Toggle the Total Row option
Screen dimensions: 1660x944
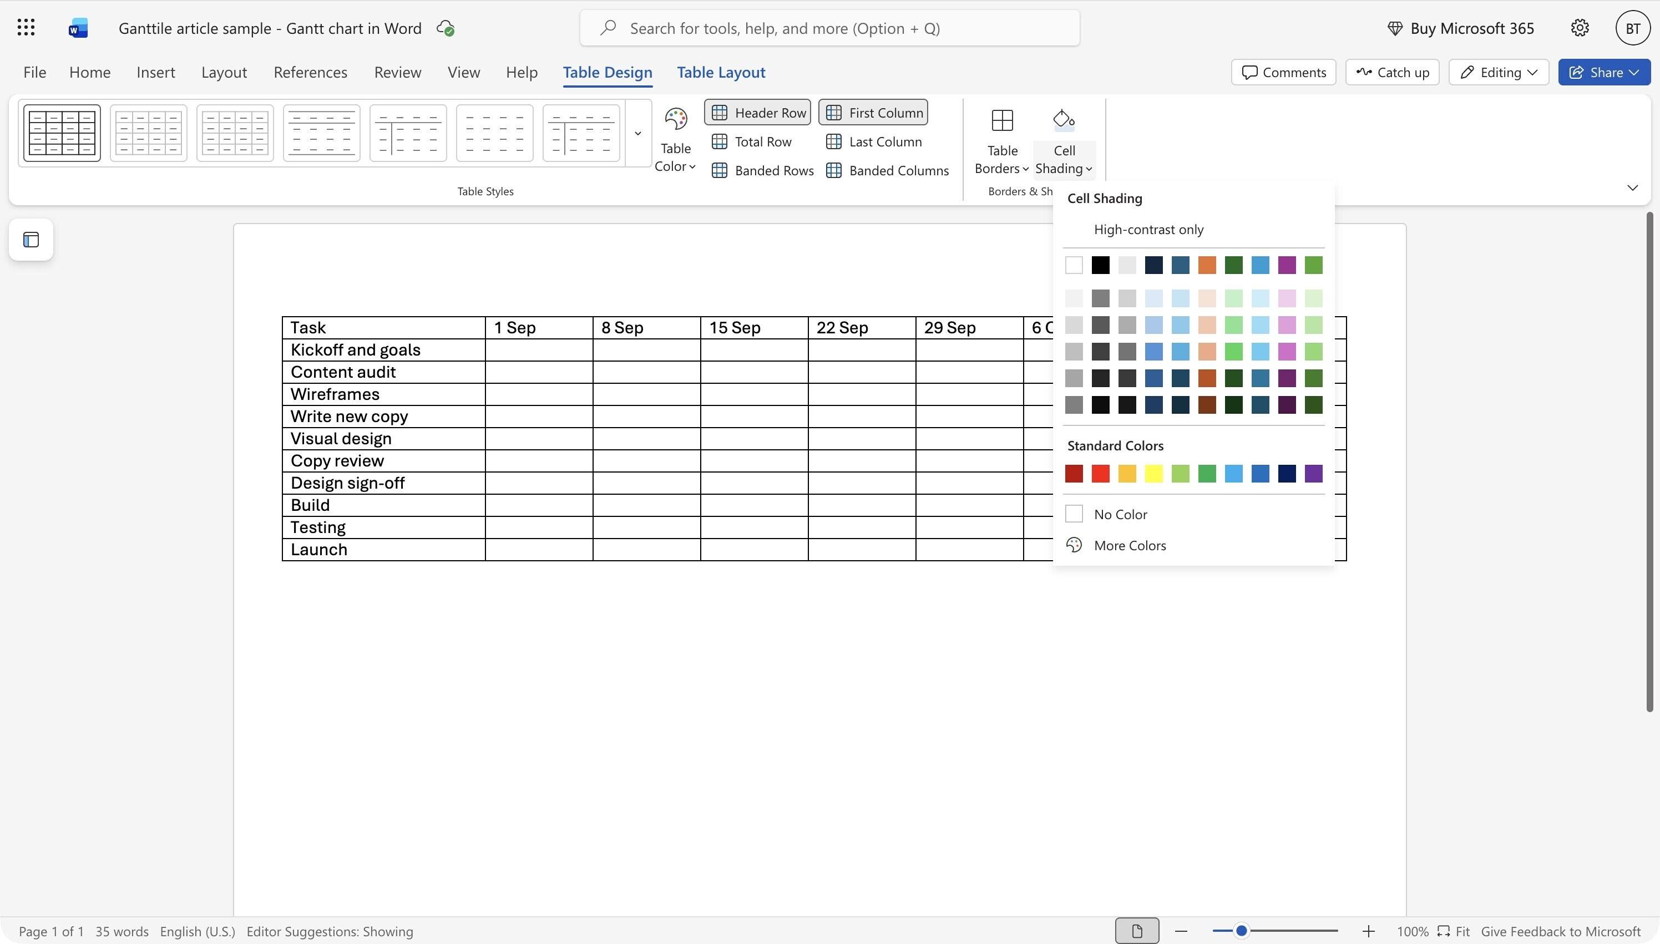[x=752, y=141]
